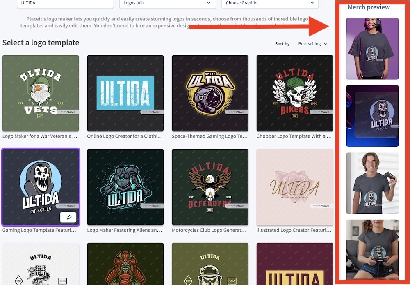
Task: Expand the Best selling sort dropdown
Action: click(x=313, y=44)
